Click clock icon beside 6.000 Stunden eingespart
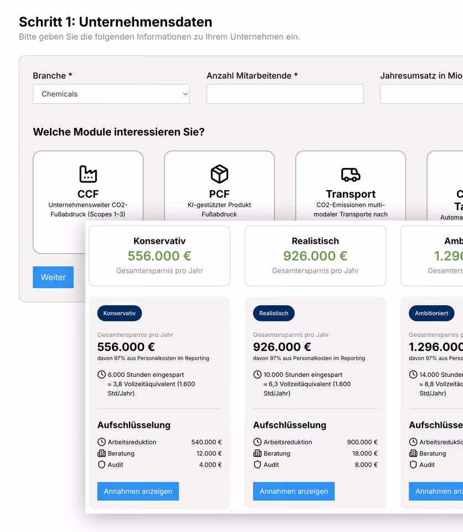This screenshot has height=532, width=463. (101, 375)
